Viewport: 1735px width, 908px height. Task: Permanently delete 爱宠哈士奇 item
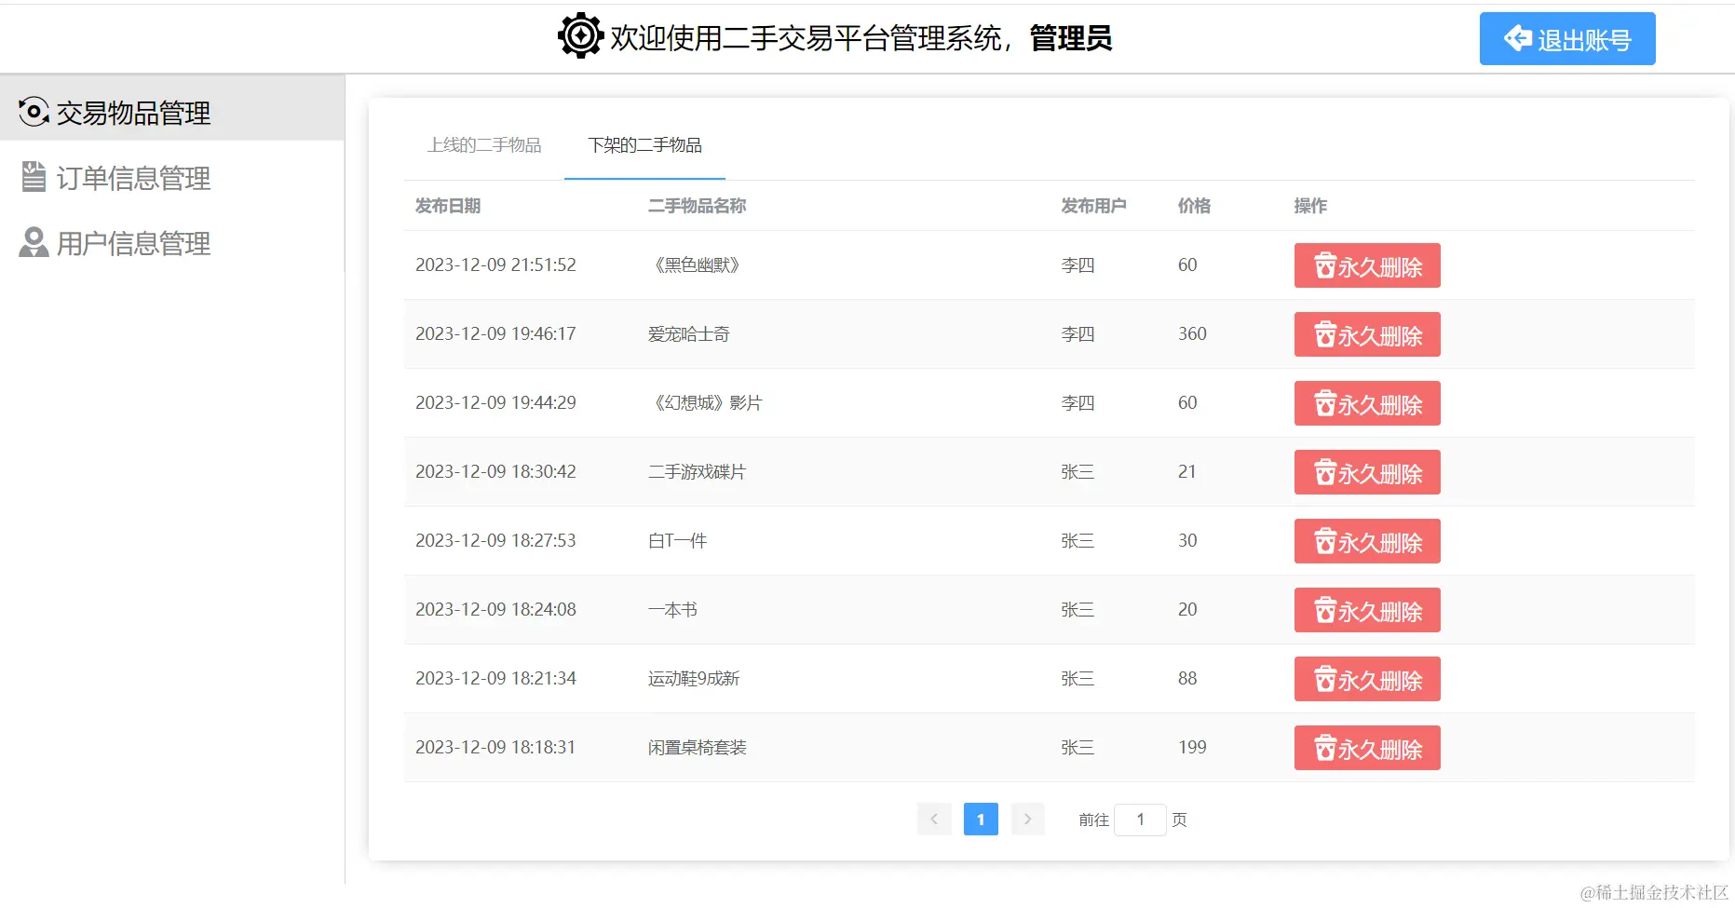[x=1367, y=334]
